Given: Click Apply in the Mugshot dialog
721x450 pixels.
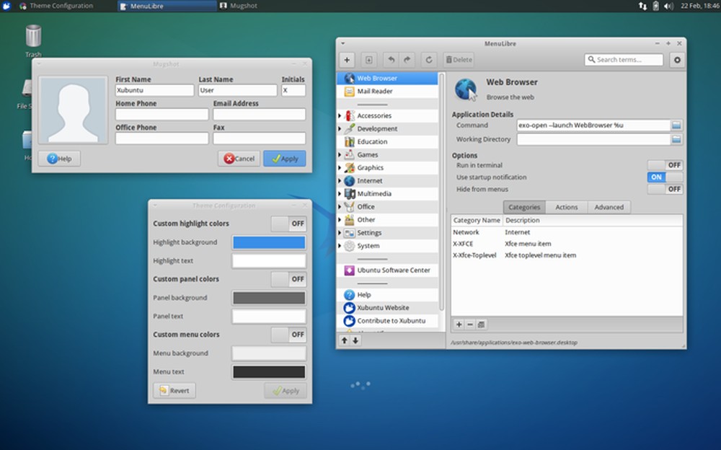Looking at the screenshot, I should click(x=284, y=158).
